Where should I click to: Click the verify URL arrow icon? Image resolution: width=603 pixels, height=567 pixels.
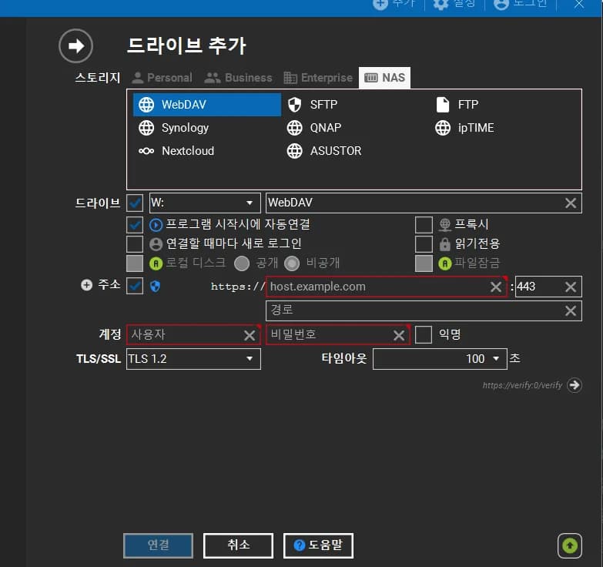pyautogui.click(x=575, y=385)
